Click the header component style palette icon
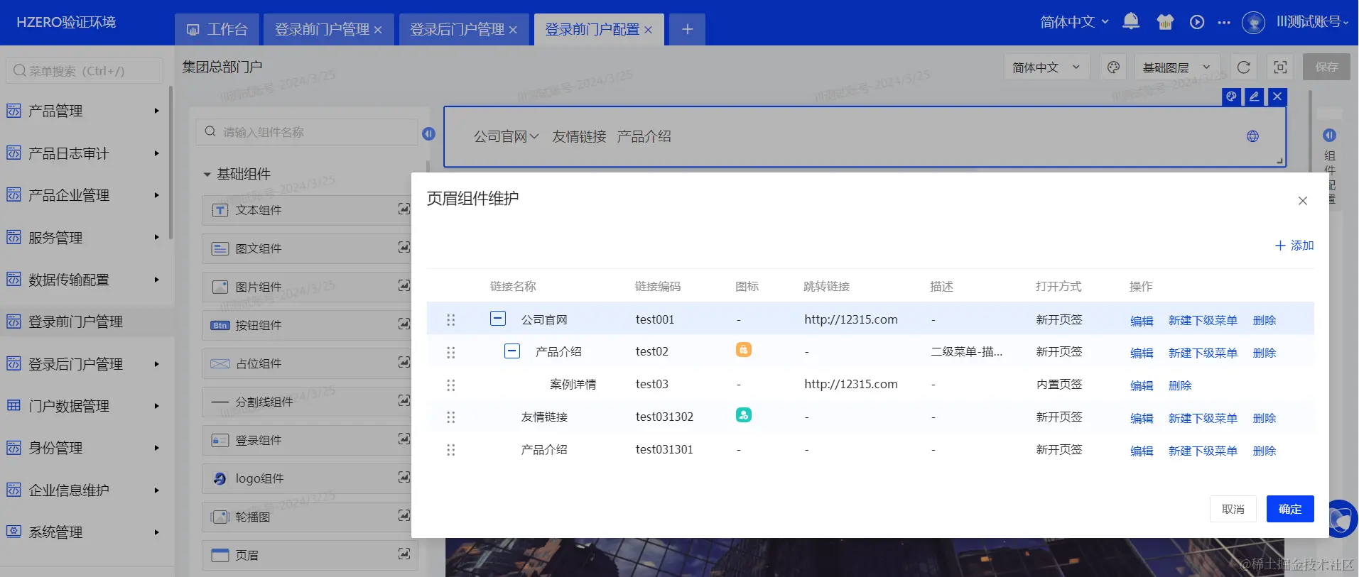Image resolution: width=1359 pixels, height=577 pixels. (x=1232, y=97)
